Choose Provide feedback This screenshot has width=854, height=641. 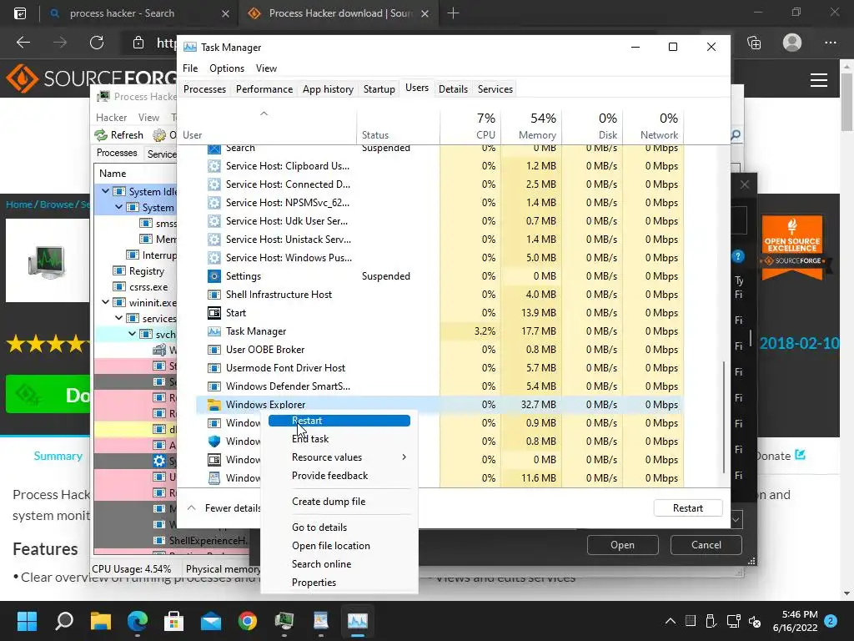point(329,475)
